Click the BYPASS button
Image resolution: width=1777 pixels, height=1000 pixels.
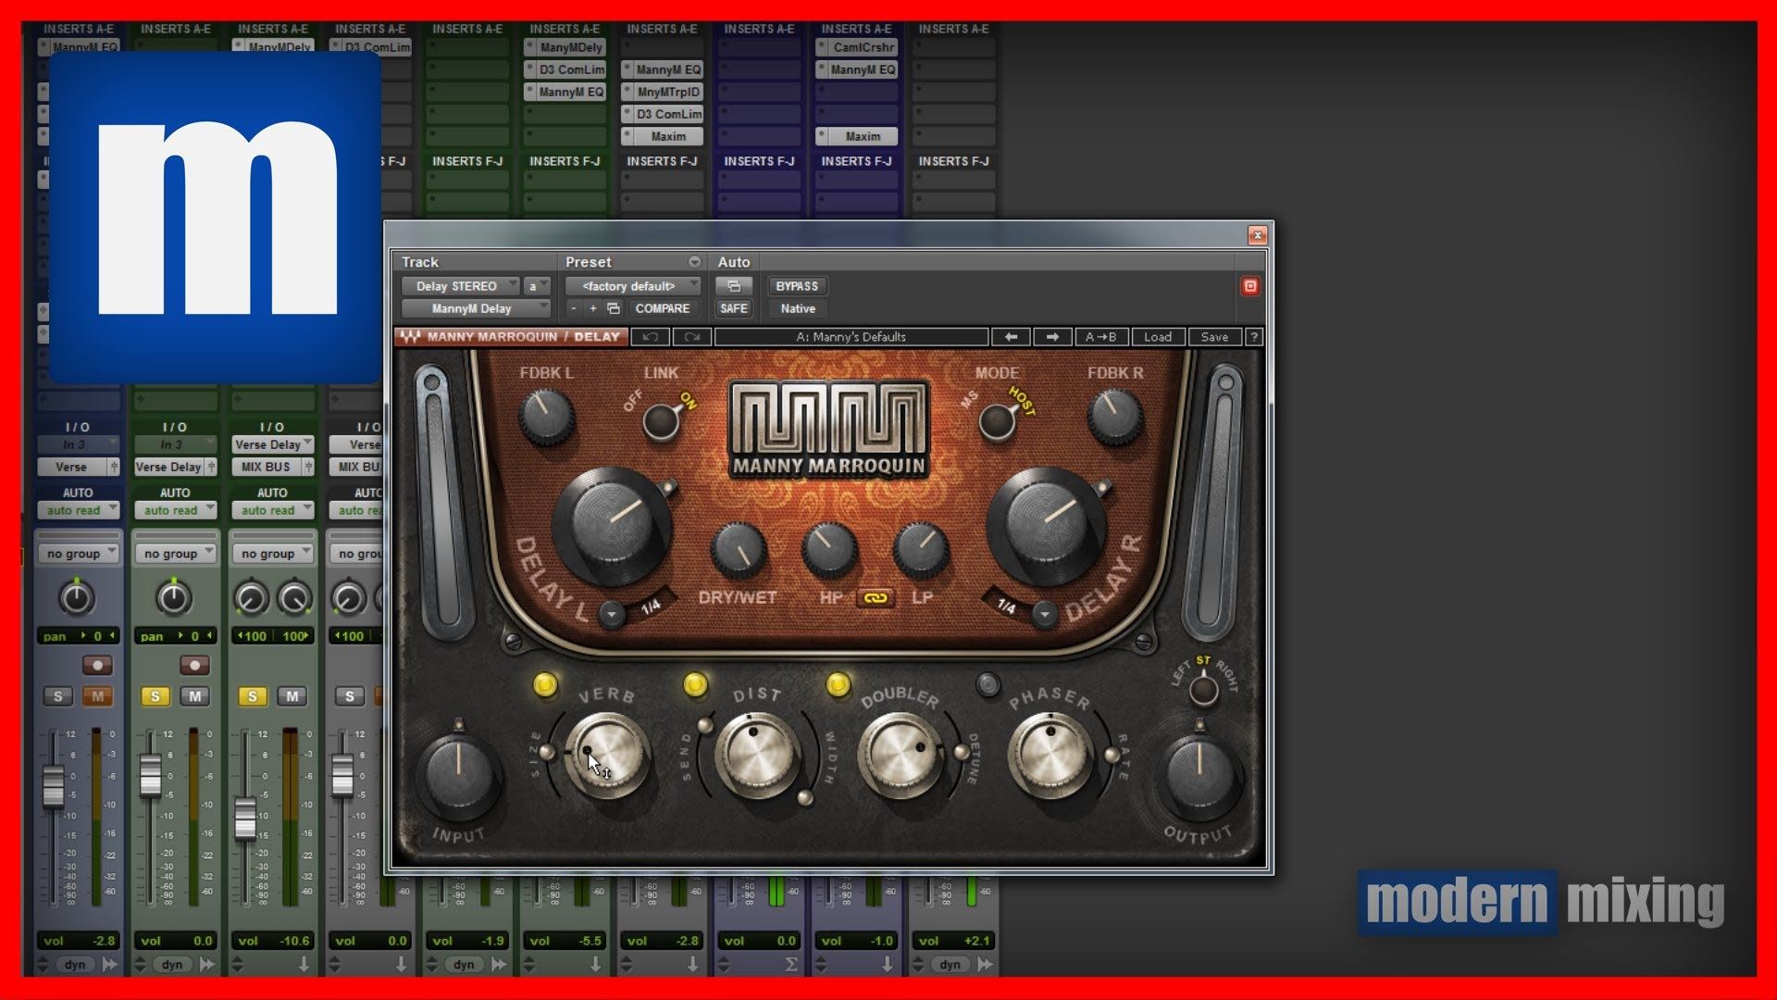(x=796, y=286)
